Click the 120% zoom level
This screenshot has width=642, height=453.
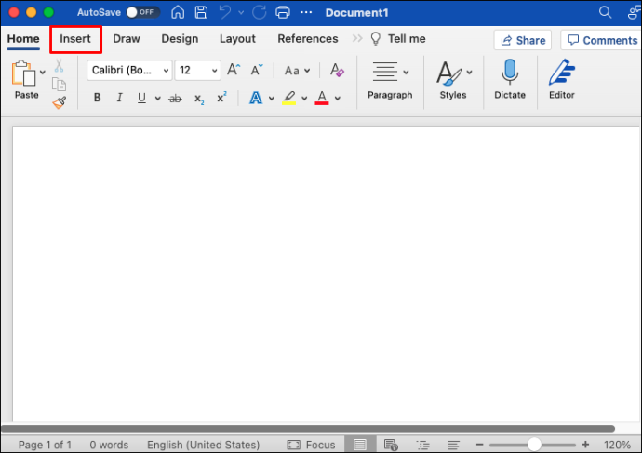click(617, 445)
